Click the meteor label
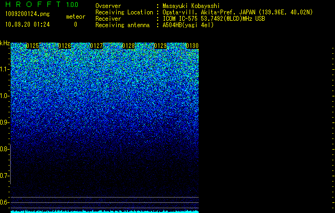This screenshot has height=213, width=335. pos(76,17)
